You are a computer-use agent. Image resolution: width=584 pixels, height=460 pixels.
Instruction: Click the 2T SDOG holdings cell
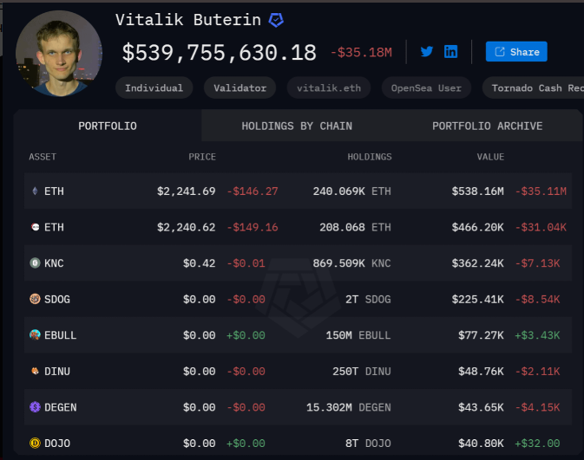click(368, 300)
